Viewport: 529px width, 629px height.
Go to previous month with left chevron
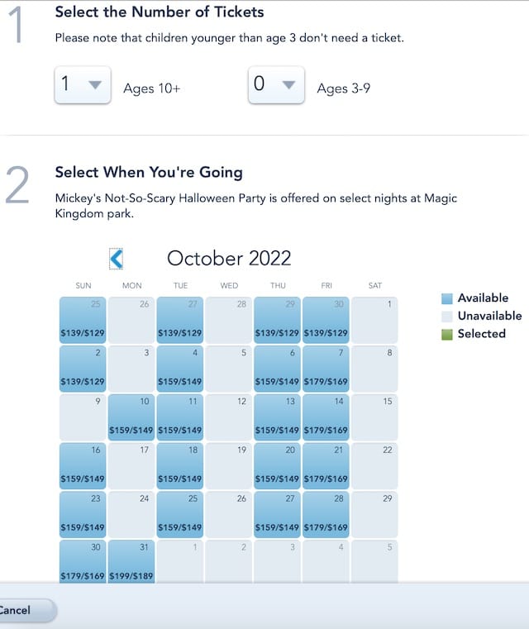pos(117,259)
